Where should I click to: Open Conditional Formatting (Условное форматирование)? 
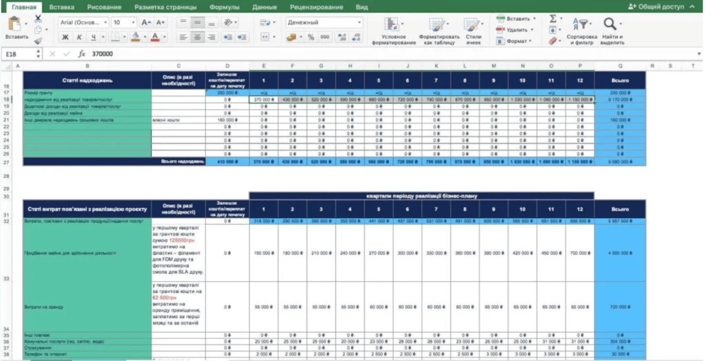394,31
